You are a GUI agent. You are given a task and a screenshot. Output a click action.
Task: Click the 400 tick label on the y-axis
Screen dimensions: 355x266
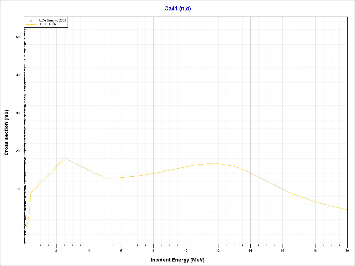point(18,75)
